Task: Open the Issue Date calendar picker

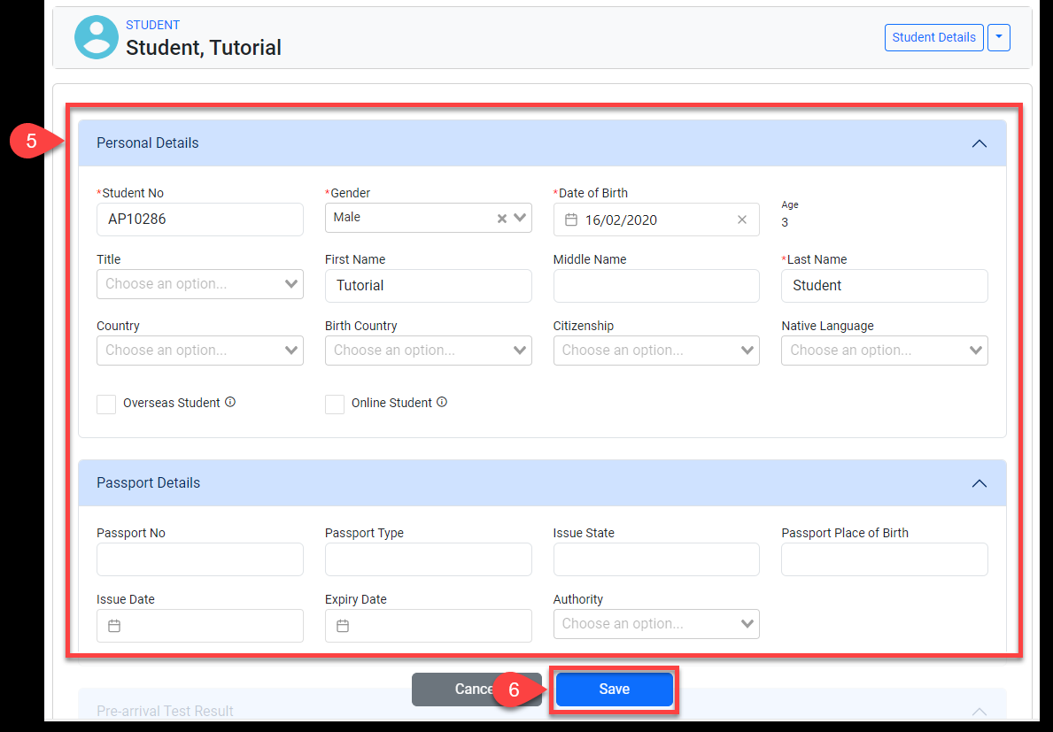Action: pyautogui.click(x=114, y=626)
